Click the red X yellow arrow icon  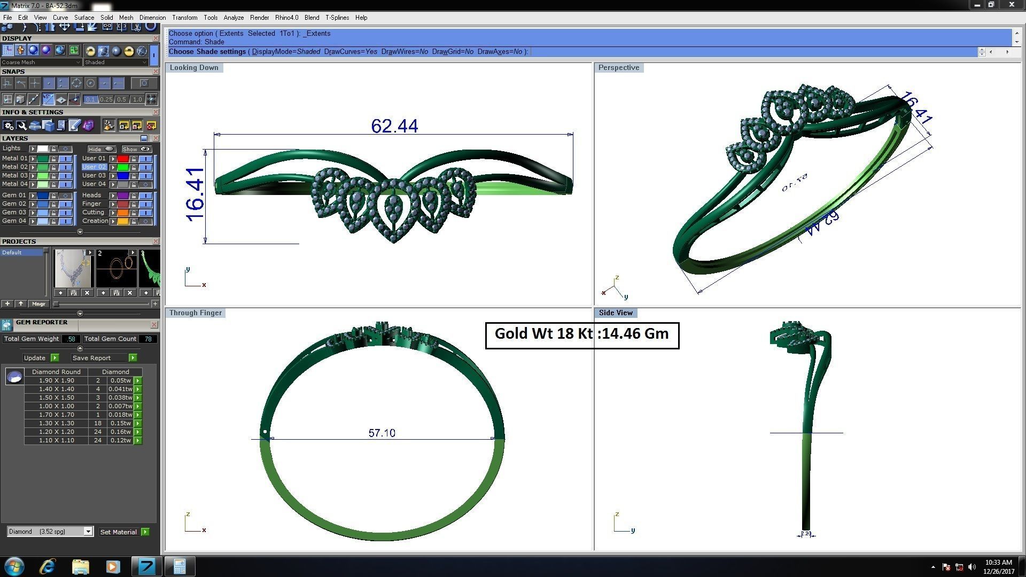pyautogui.click(x=151, y=126)
